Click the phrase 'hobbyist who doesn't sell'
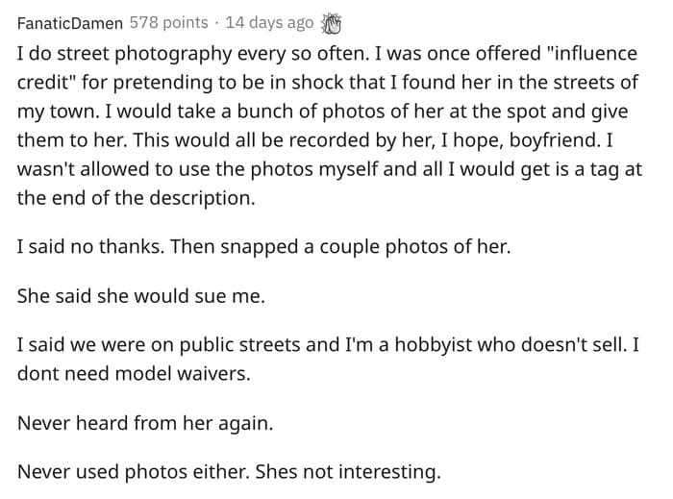 click(509, 345)
